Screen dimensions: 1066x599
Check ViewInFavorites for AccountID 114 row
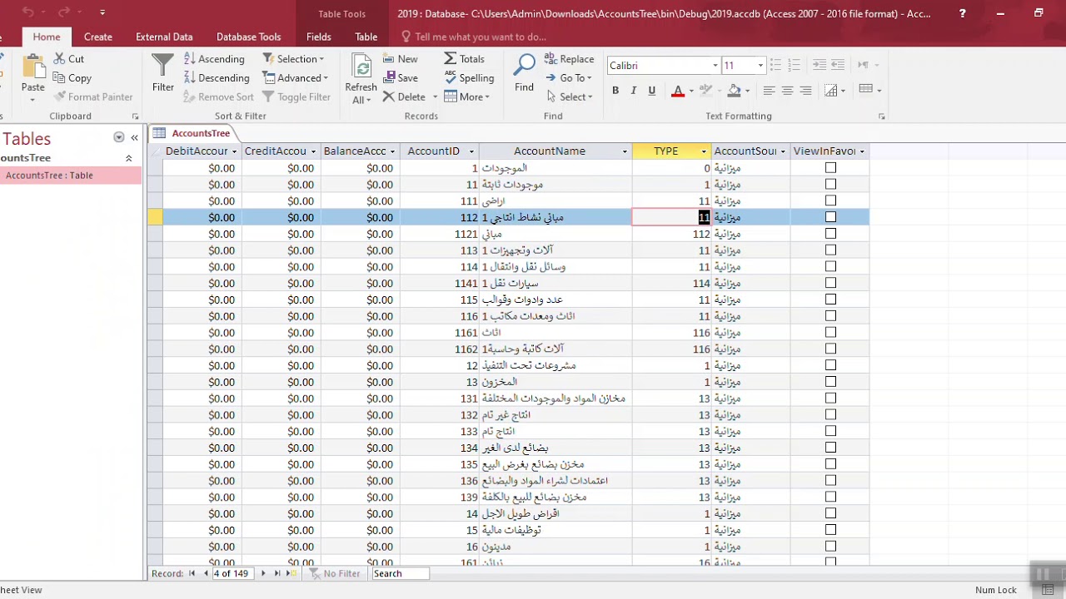coord(830,267)
